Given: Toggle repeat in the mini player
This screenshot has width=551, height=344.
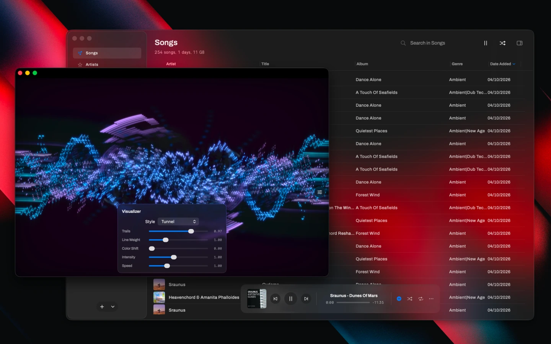Looking at the screenshot, I should click(421, 299).
